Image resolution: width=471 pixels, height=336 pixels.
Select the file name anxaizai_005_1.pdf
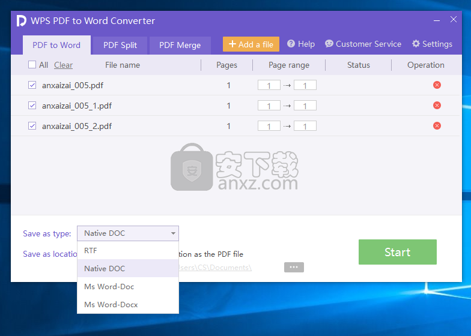tap(77, 106)
